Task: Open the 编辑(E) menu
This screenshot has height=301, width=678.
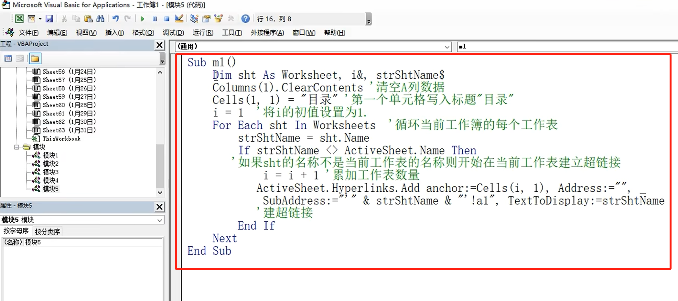Action: point(57,33)
